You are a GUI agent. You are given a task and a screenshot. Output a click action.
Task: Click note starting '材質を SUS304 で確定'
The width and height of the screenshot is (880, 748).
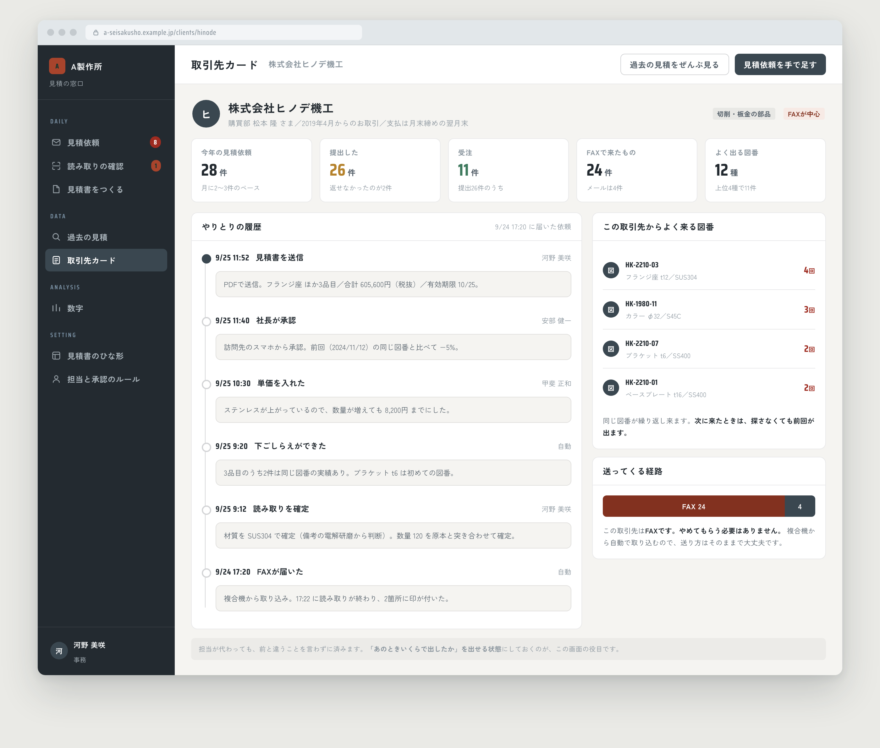click(393, 536)
